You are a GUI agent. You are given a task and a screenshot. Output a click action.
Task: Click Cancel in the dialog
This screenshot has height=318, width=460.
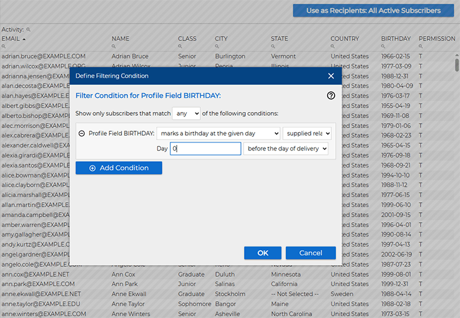(x=310, y=253)
